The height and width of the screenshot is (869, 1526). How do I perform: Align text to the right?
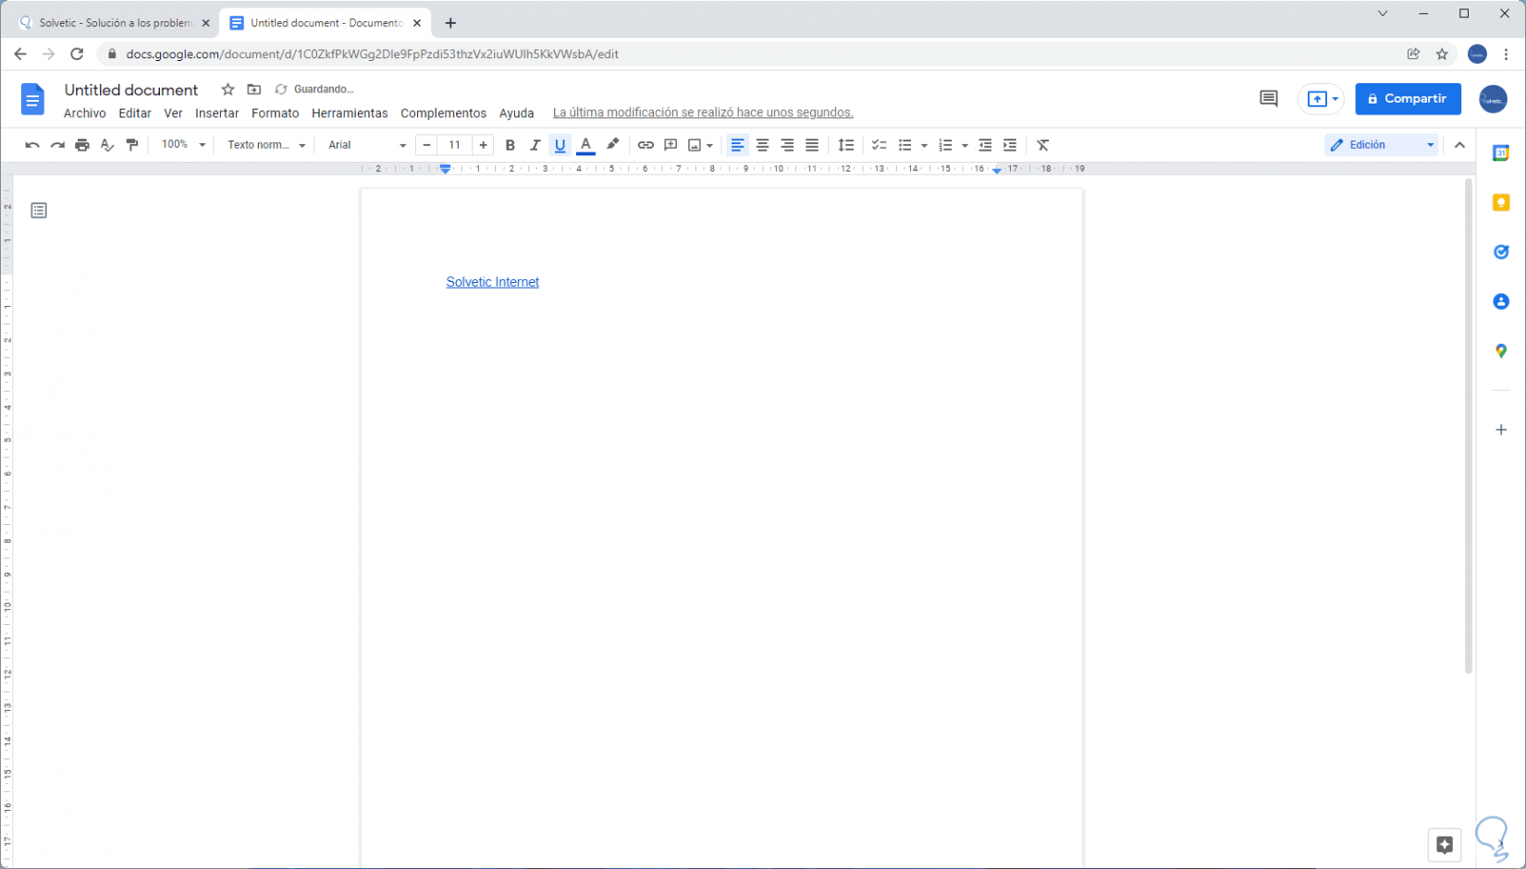click(x=787, y=145)
